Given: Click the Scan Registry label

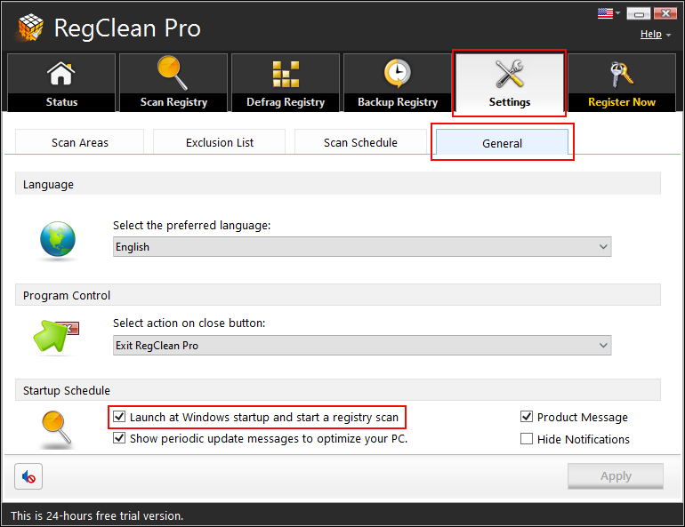Looking at the screenshot, I should click(x=173, y=102).
